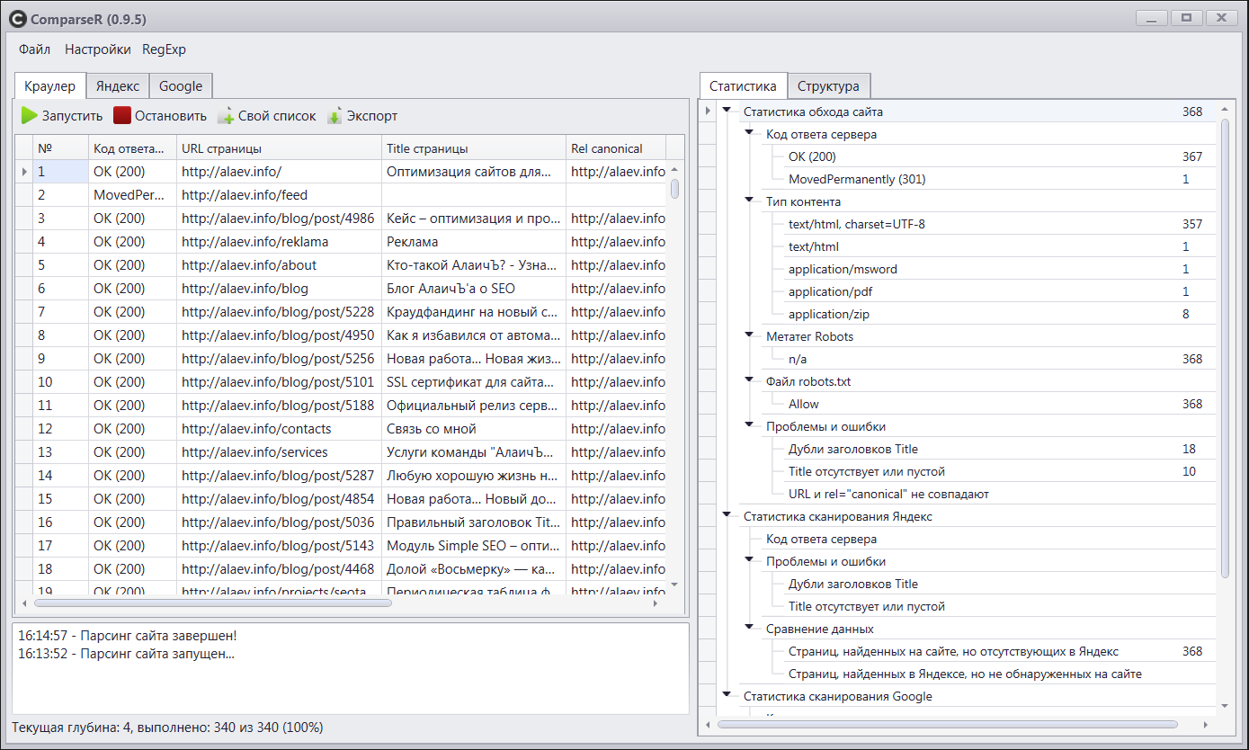This screenshot has width=1249, height=750.
Task: Sort by the Rel canonical column header
Action: pyautogui.click(x=616, y=148)
